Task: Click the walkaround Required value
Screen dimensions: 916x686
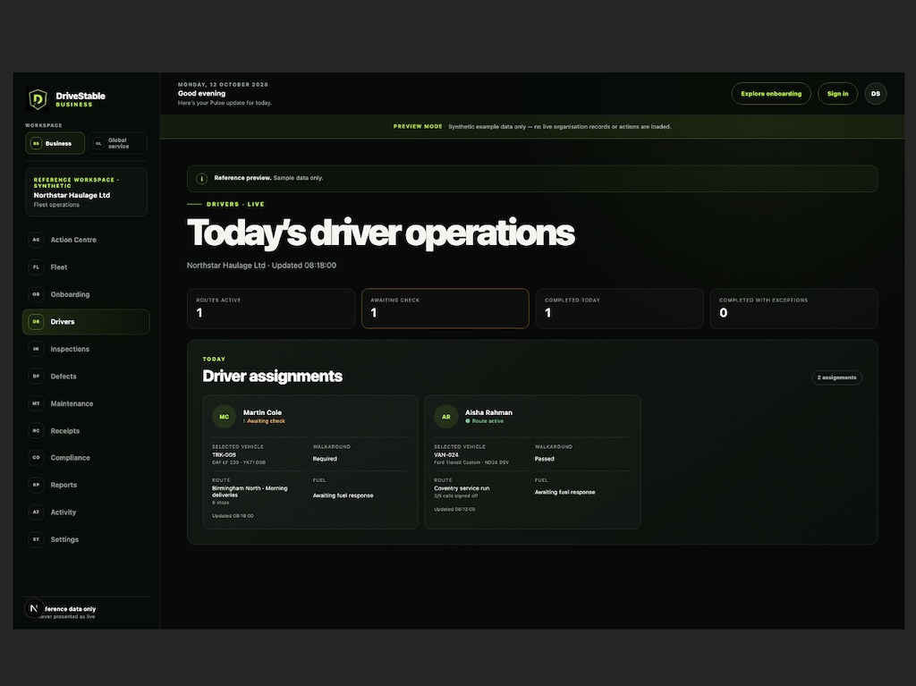Action: point(325,459)
